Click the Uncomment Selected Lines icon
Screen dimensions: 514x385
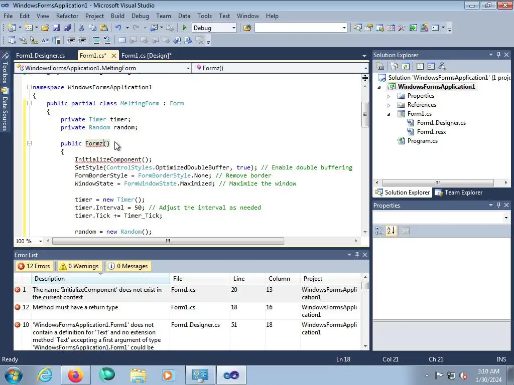click(x=107, y=40)
